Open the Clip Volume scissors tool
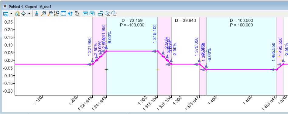Screen dimensions: 288x114 pos(107,14)
